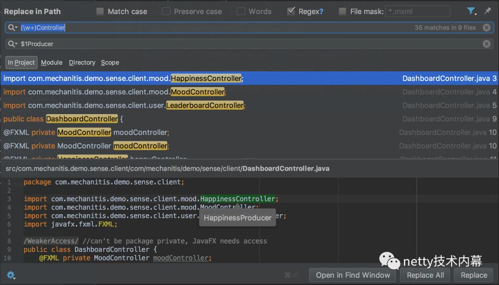Image resolution: width=499 pixels, height=285 pixels.
Task: Click preview line 9 class declaration
Action: pos(91,249)
